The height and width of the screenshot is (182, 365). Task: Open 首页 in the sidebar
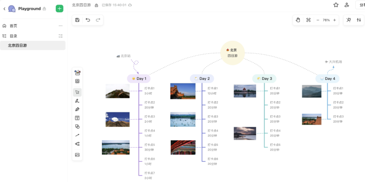pyautogui.click(x=13, y=26)
